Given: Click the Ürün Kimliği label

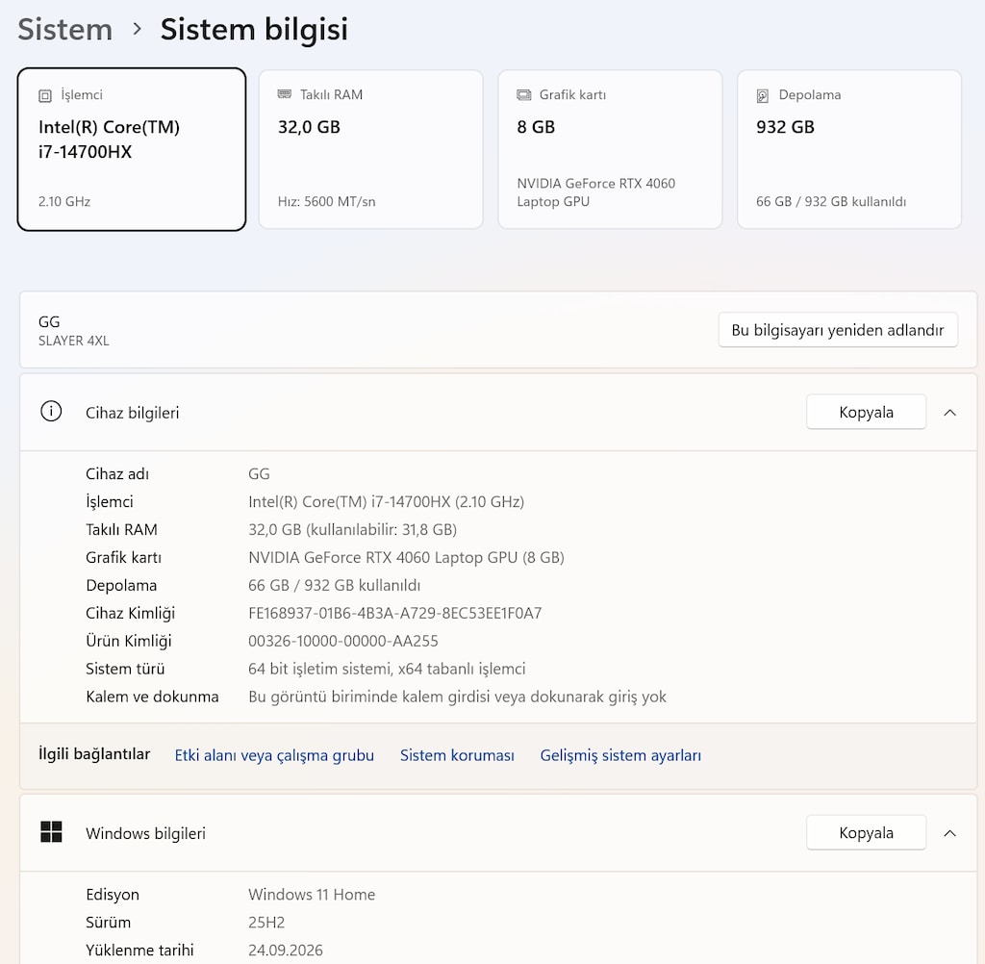Looking at the screenshot, I should (x=128, y=641).
